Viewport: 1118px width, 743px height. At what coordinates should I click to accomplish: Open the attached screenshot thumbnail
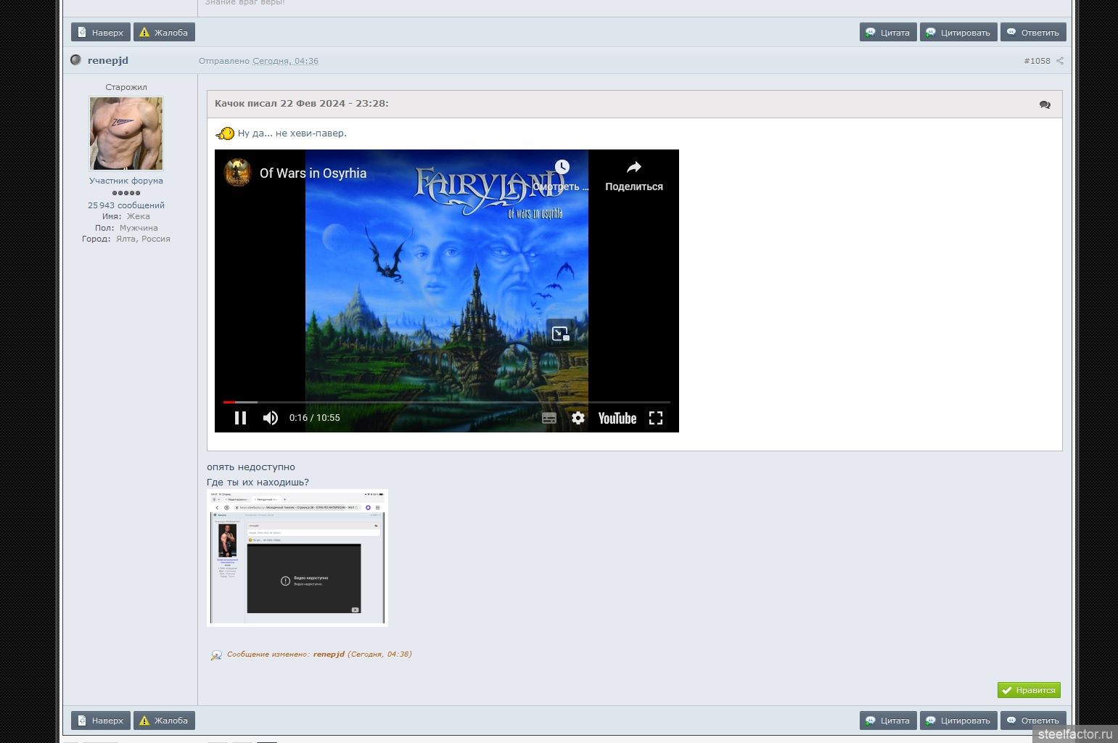tap(297, 557)
